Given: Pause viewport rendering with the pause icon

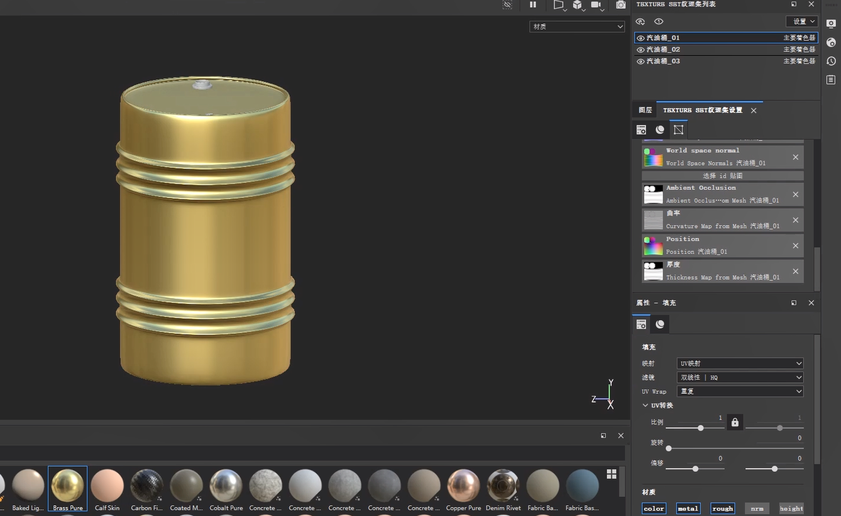Looking at the screenshot, I should pyautogui.click(x=533, y=5).
